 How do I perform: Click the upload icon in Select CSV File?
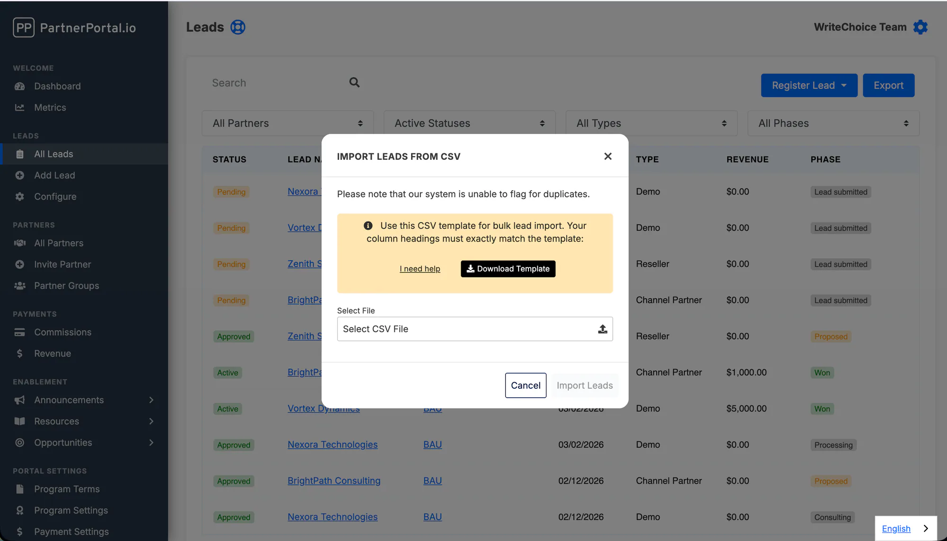click(x=602, y=329)
